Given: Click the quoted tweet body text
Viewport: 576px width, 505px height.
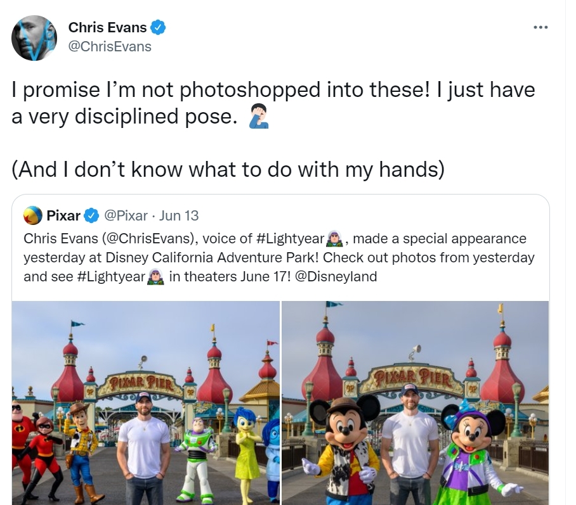Looking at the screenshot, I should (279, 257).
